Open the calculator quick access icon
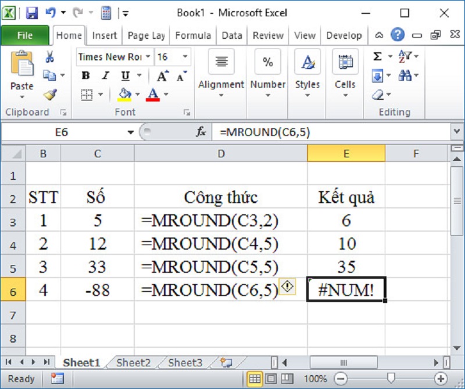Viewport: 465px width, 389px height. 106,13
